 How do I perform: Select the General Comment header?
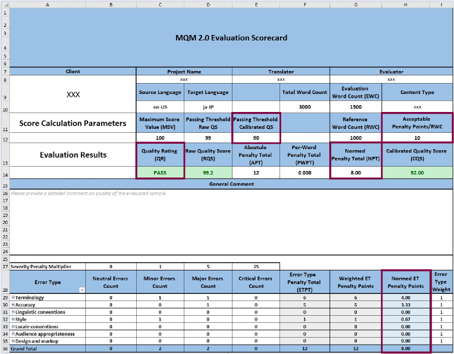click(x=231, y=184)
